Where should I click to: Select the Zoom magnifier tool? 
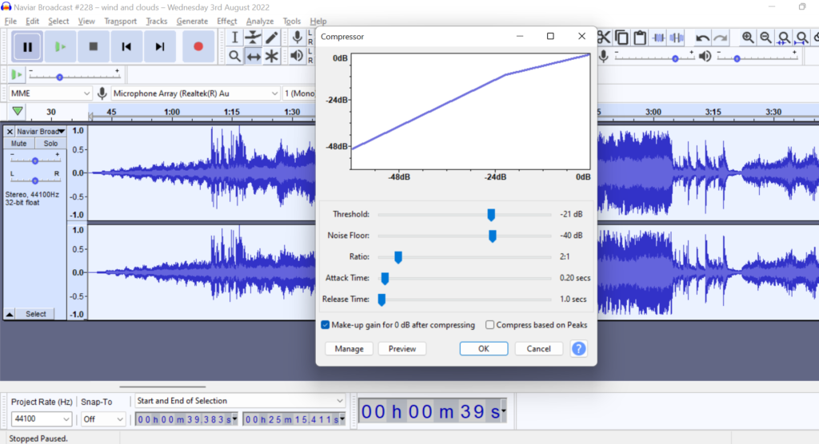tap(234, 56)
